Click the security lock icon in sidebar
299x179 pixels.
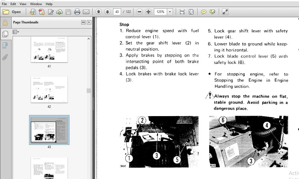click(5, 23)
